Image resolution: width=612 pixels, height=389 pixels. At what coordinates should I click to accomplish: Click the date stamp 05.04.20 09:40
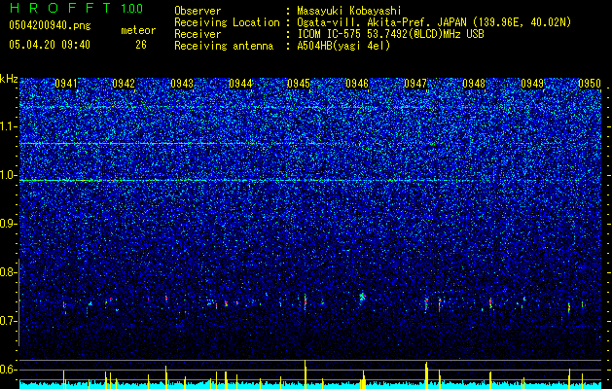tap(50, 45)
